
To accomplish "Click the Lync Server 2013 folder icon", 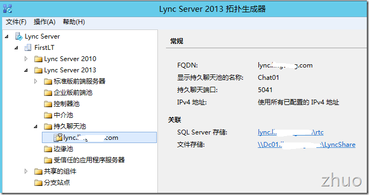I will 38,70.
